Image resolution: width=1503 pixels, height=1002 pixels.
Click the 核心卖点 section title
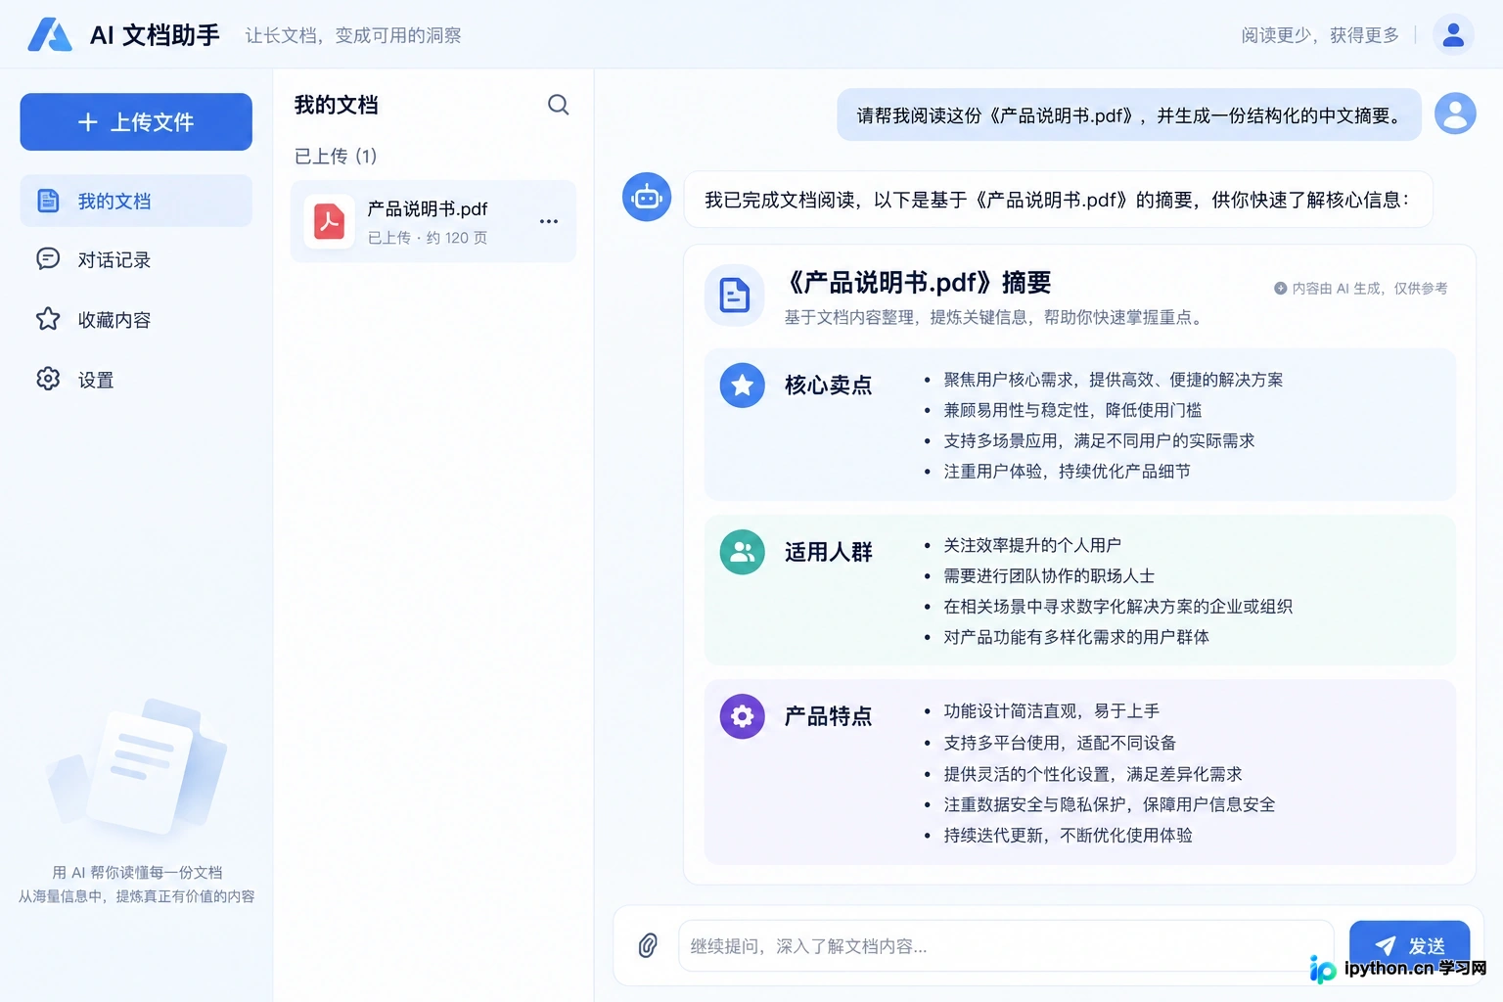click(x=828, y=386)
